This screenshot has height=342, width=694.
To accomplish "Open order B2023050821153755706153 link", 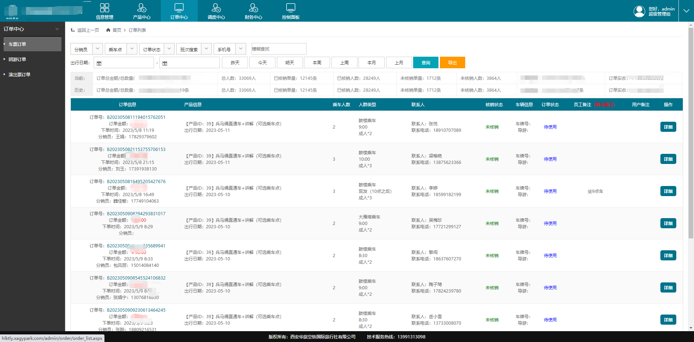I will (136, 150).
